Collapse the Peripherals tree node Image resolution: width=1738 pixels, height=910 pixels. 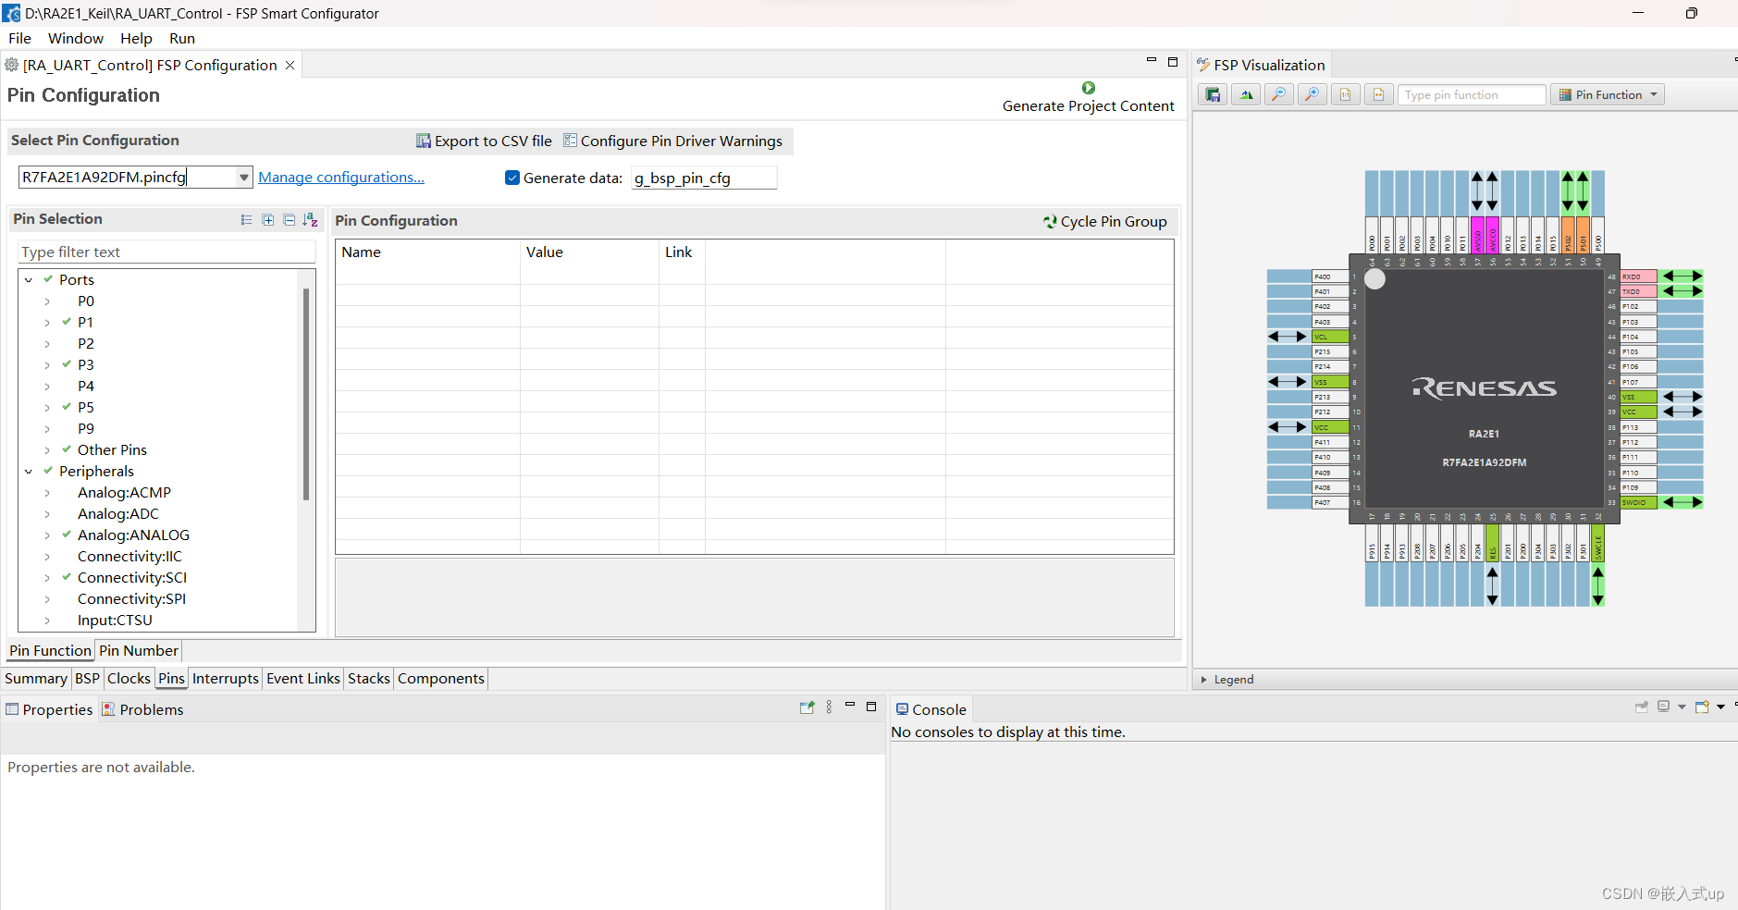click(x=29, y=472)
